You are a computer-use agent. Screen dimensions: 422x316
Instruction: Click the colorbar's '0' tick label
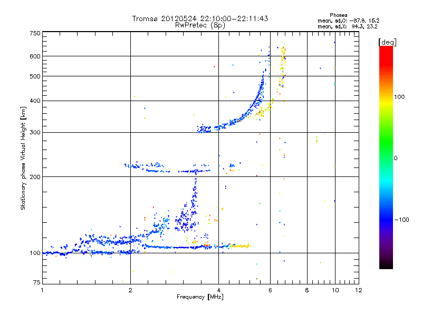[396, 159]
